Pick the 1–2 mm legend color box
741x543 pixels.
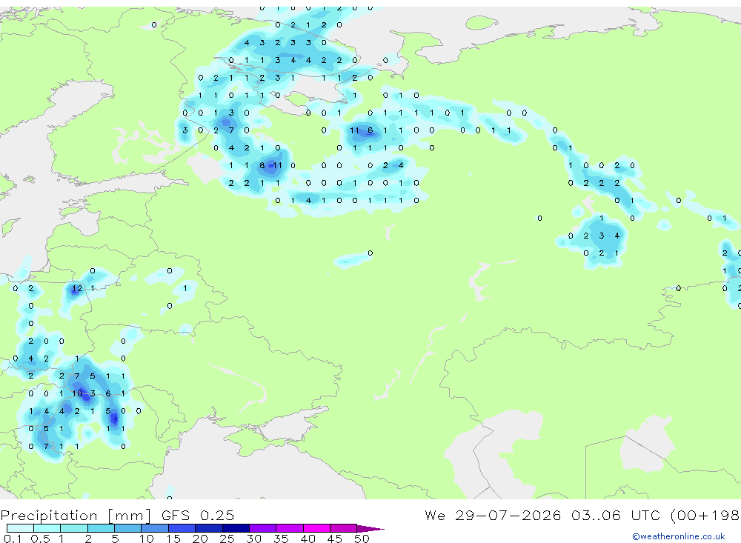point(74,528)
